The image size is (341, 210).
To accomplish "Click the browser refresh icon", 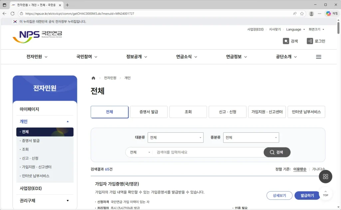I will pyautogui.click(x=12, y=14).
